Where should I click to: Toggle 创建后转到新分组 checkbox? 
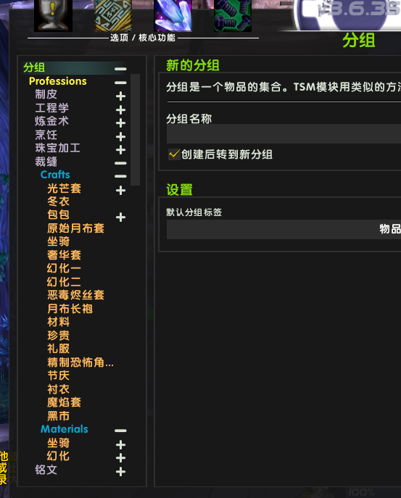point(174,154)
